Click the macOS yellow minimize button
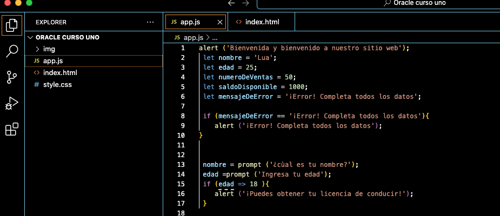Viewport: 500px width, 216px height. point(18,3)
